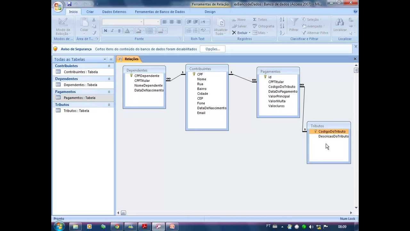Click the Ortografia spelling button
Image resolution: width=410 pixels, height=231 pixels.
click(263, 26)
